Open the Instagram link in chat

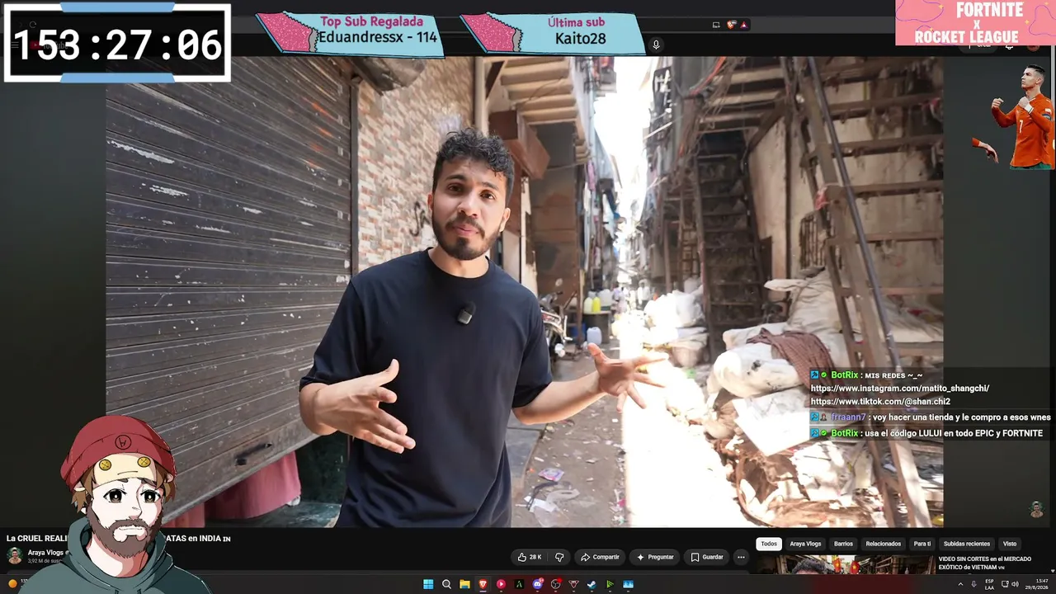[x=899, y=389]
